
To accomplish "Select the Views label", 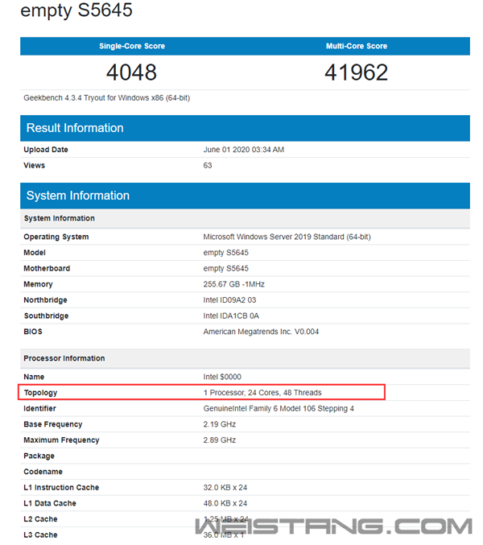I will [x=35, y=166].
